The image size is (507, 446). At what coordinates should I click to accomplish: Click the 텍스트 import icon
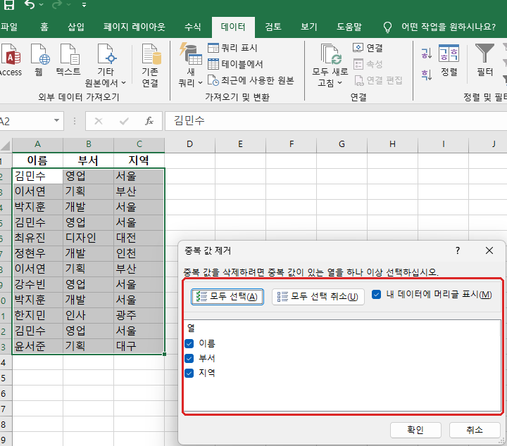pos(68,60)
